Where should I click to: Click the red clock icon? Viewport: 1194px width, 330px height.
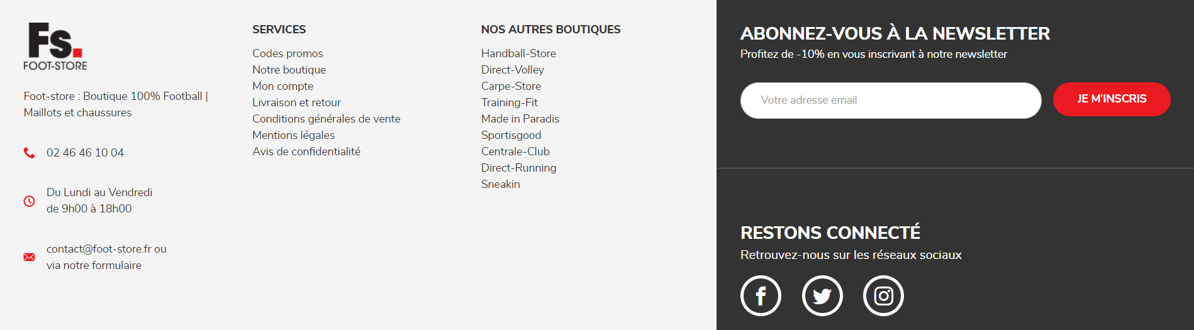[29, 201]
